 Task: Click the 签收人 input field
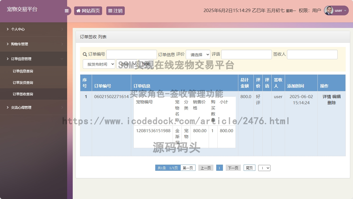[312, 55]
